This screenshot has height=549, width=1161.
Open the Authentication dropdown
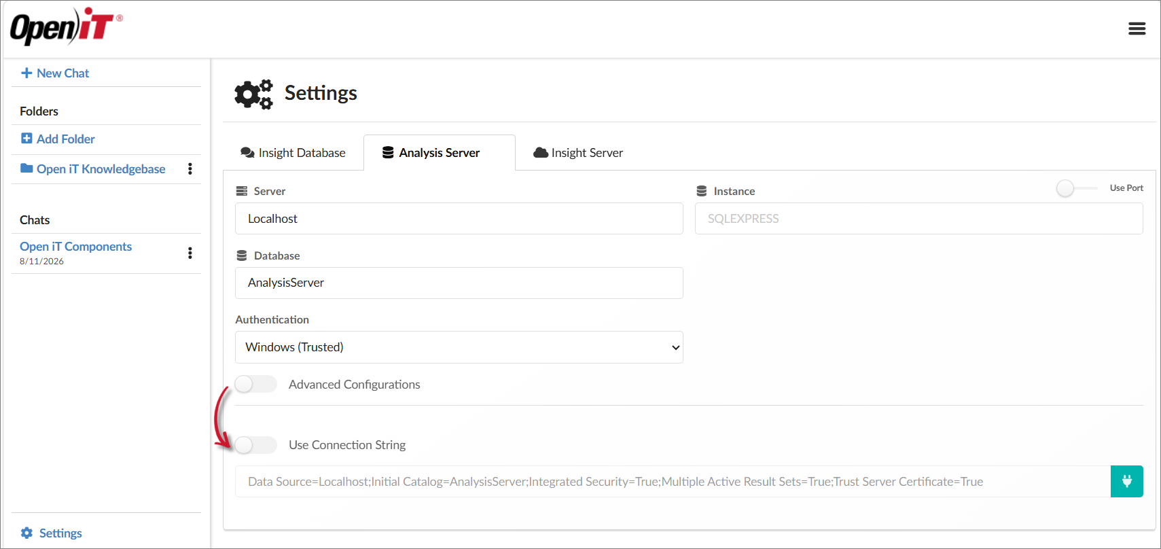(459, 347)
